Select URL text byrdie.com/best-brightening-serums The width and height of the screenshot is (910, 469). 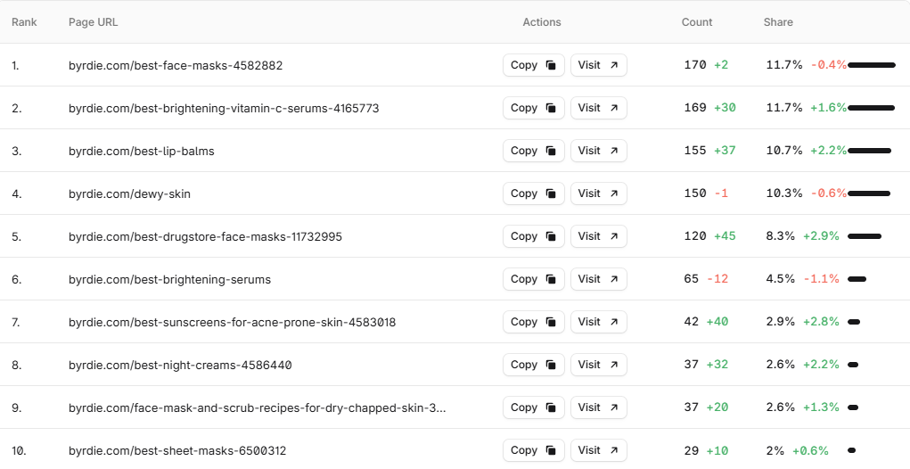(x=169, y=280)
